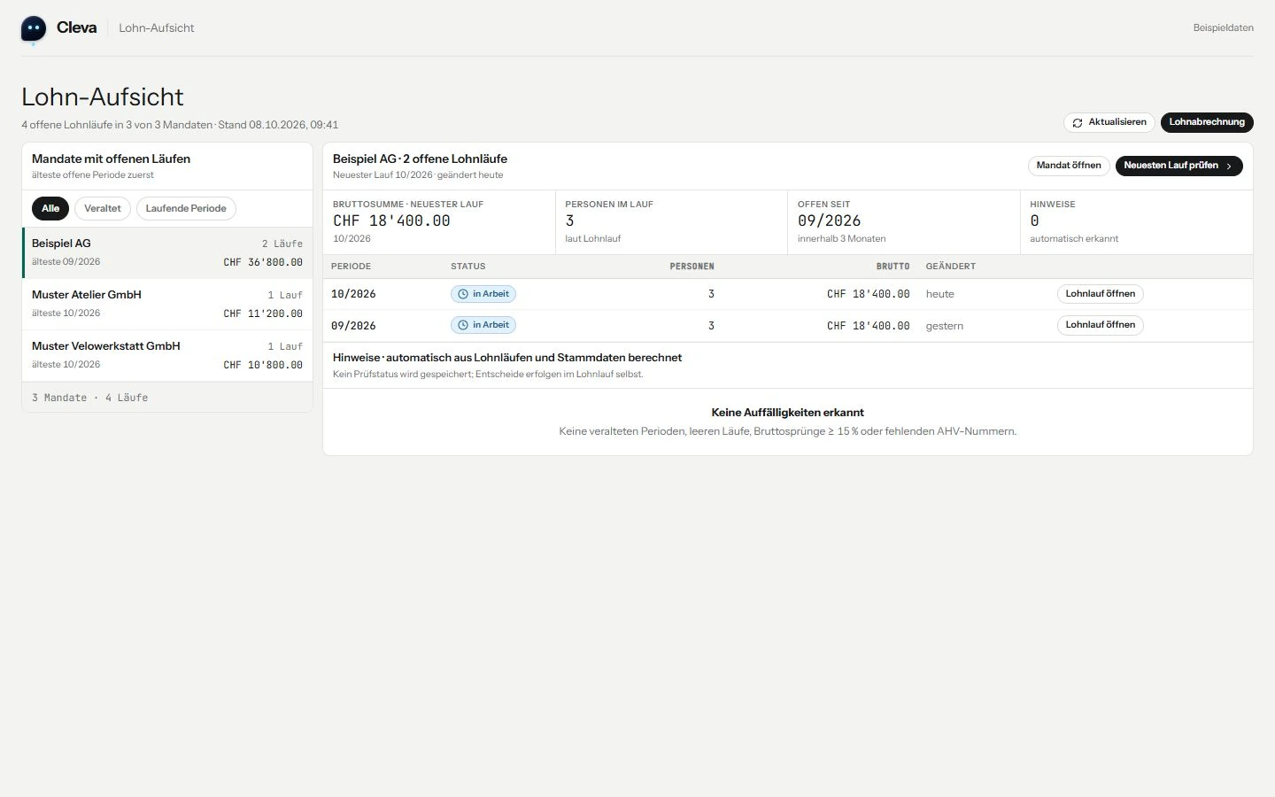This screenshot has height=797, width=1275.
Task: Click the Personen column header
Action: point(692,267)
